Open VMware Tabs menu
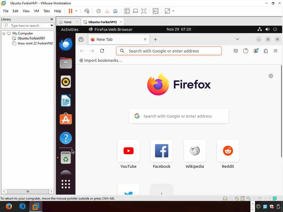283x212 pixels. click(x=46, y=11)
